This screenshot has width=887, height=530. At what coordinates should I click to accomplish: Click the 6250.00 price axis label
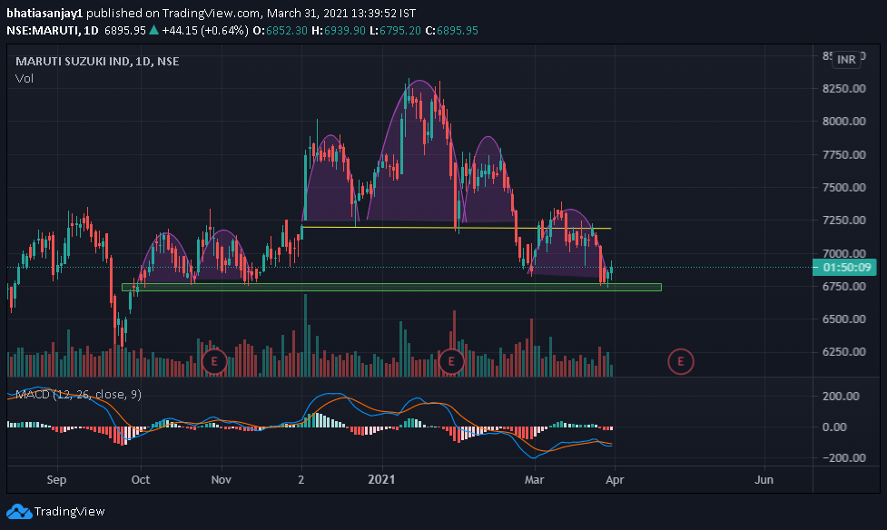(x=844, y=352)
